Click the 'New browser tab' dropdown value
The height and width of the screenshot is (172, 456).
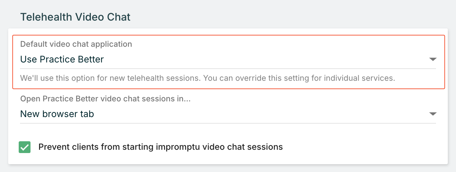[x=57, y=114]
